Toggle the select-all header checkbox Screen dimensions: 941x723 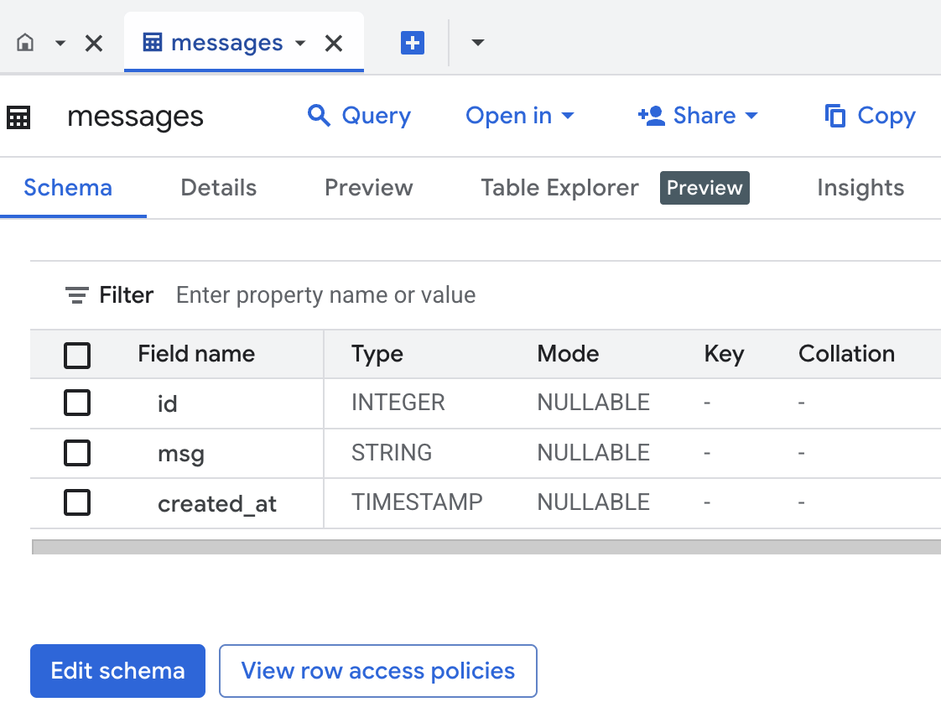[77, 356]
